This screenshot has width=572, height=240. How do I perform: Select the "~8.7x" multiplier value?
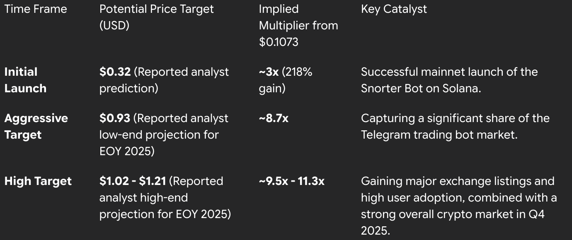pos(274,118)
